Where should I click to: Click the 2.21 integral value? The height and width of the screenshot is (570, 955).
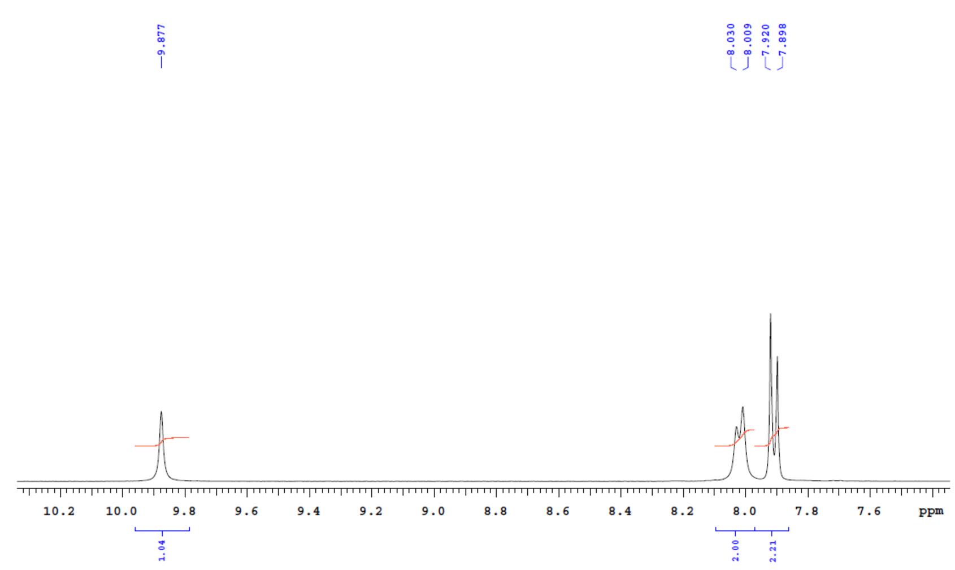pyautogui.click(x=773, y=550)
